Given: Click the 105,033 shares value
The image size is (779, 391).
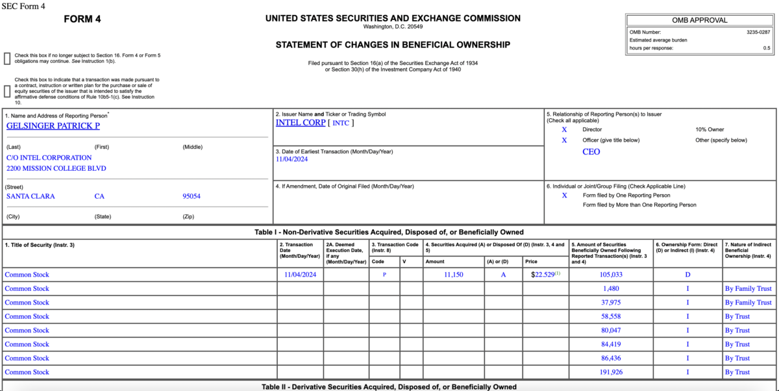Looking at the screenshot, I should 611,275.
